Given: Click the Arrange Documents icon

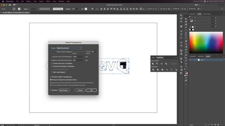Looking at the screenshot, I should 15,5.
